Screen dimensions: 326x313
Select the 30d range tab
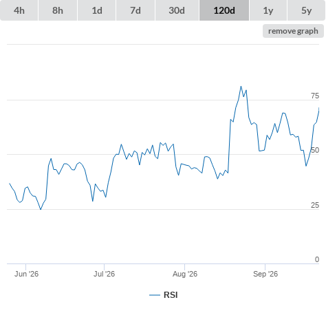pyautogui.click(x=177, y=10)
